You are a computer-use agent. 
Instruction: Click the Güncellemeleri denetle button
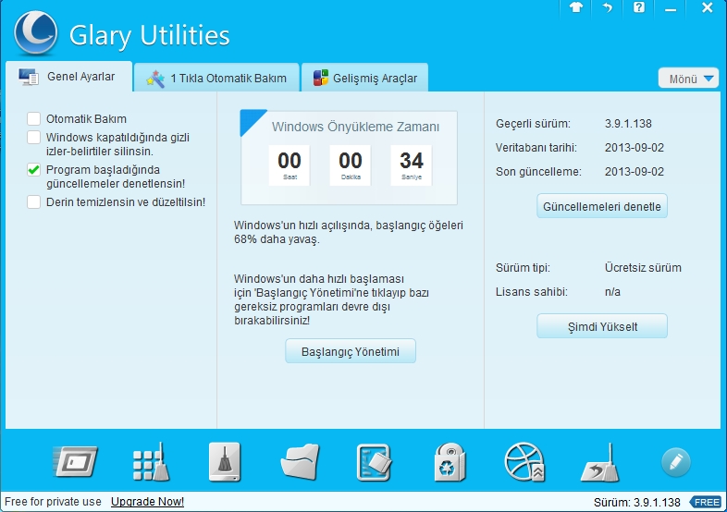click(602, 206)
